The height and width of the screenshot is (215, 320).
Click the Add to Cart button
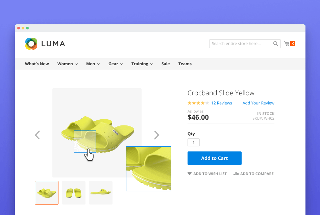(214, 158)
